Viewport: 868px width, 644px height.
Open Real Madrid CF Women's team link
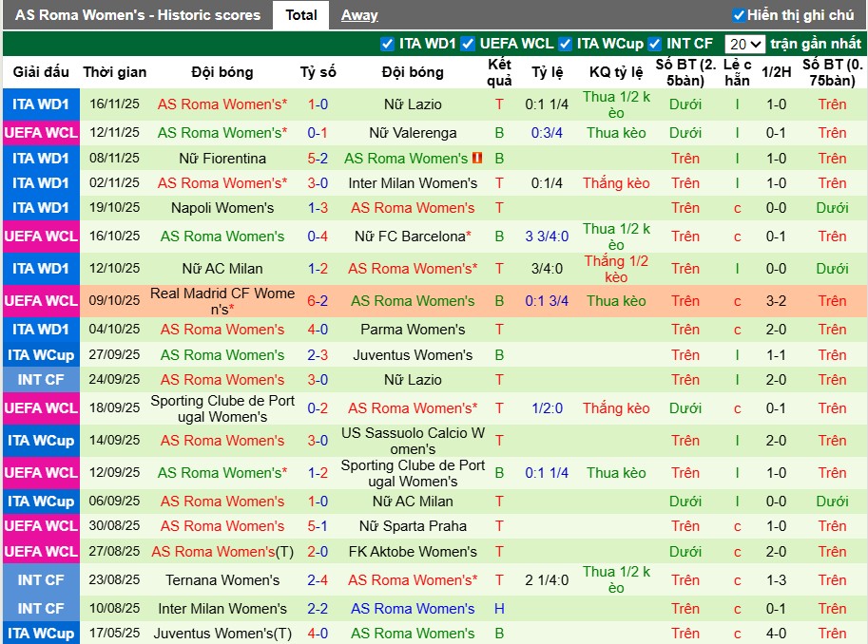pos(222,301)
